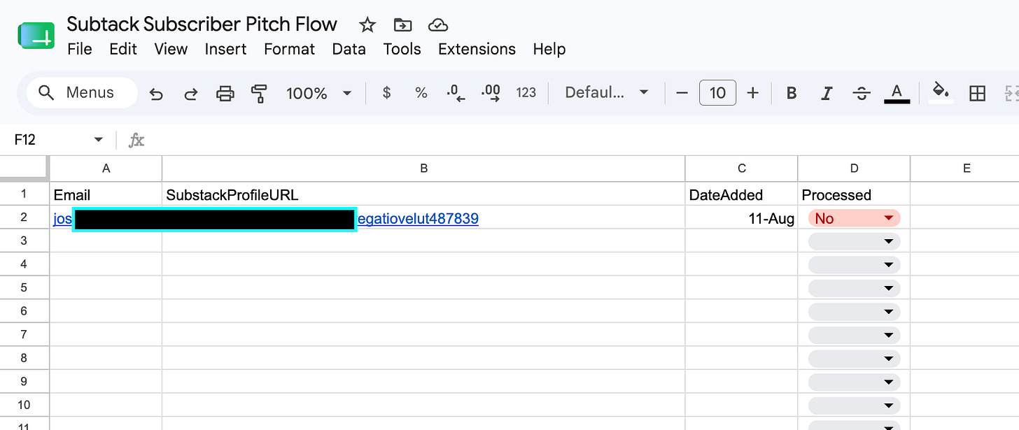Click the undo arrow icon
The image size is (1019, 430).
click(156, 94)
